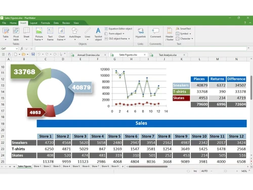Switch to Test Analysis.xlsx document tab

point(167,55)
